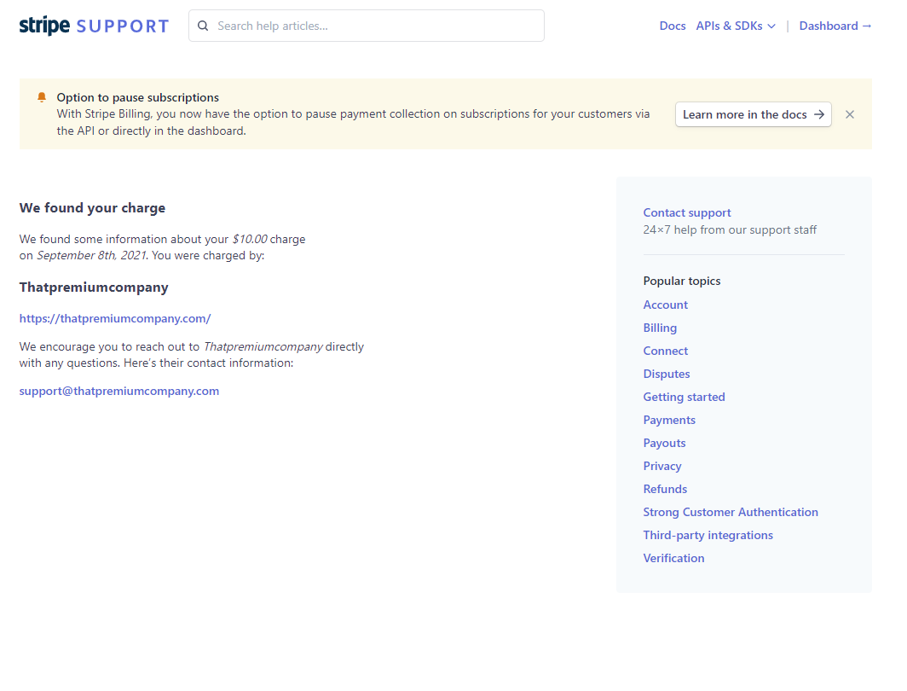Open the Account topic
907x691 pixels.
pyautogui.click(x=665, y=305)
